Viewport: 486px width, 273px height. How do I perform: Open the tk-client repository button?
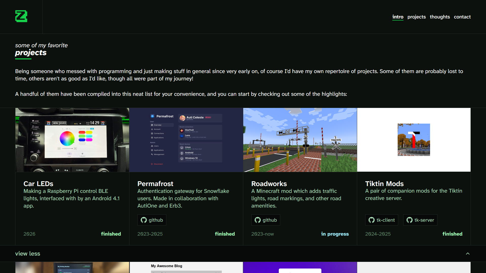[x=381, y=220]
